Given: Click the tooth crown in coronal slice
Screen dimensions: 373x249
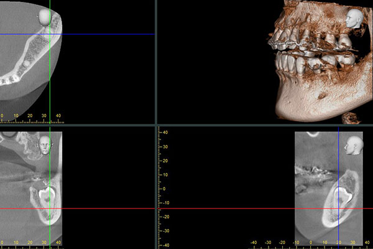Looking at the screenshot, I should tap(47, 194).
